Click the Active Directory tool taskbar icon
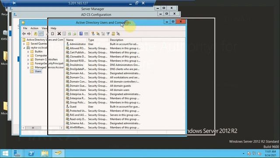Image resolution: width=280 pixels, height=158 pixels. (x=58, y=154)
